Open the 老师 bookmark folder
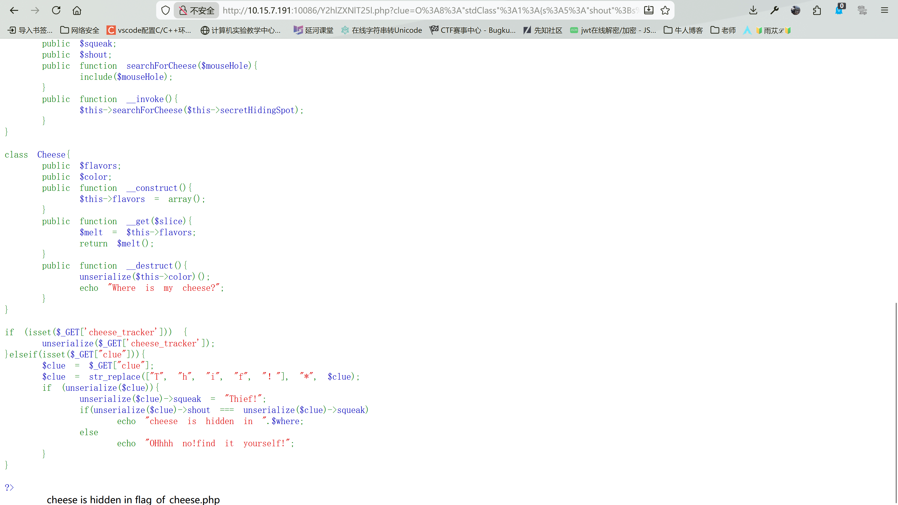 click(723, 30)
